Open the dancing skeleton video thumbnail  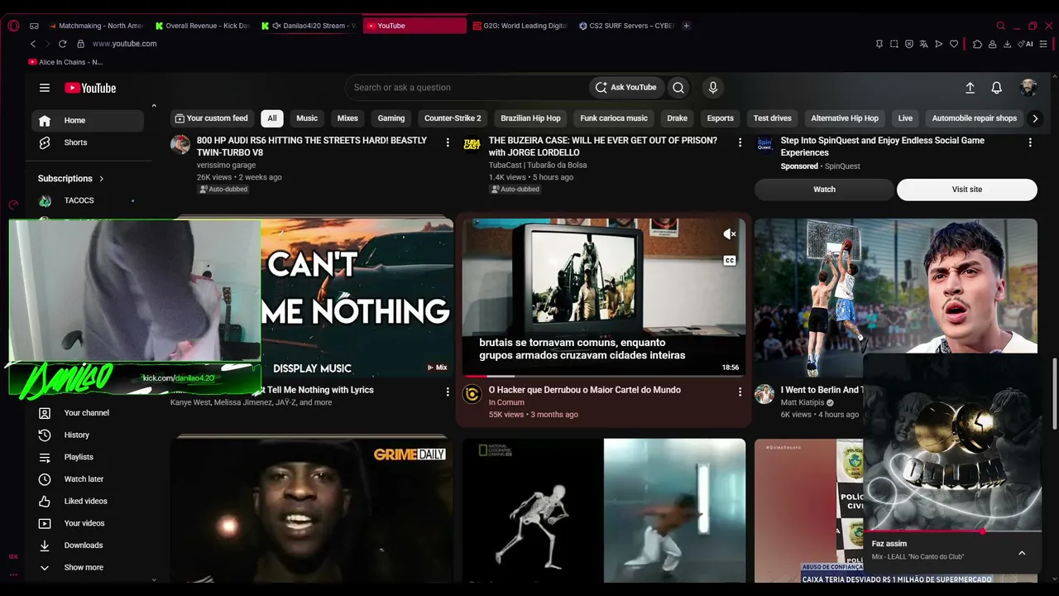[x=603, y=510]
